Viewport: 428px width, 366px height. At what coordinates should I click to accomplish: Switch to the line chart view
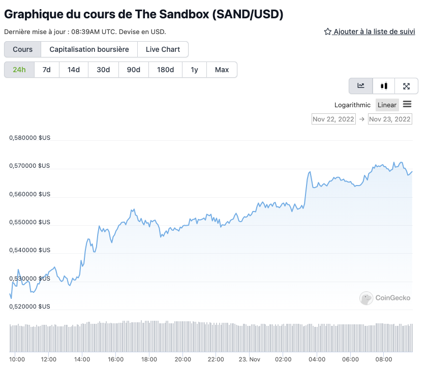(361, 86)
